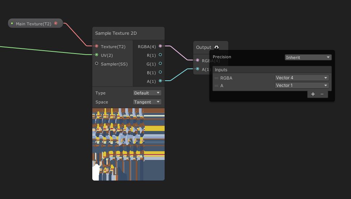
Task: Click the A(1) output port on Sample Texture 2D
Action: pos(160,81)
